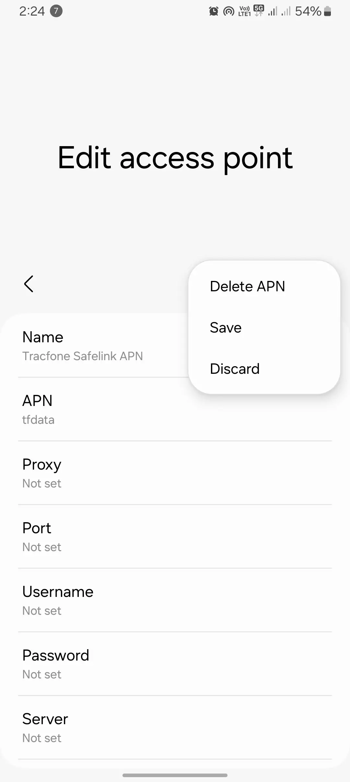This screenshot has width=350, height=782.
Task: Edit the Password setting
Action: (x=175, y=664)
